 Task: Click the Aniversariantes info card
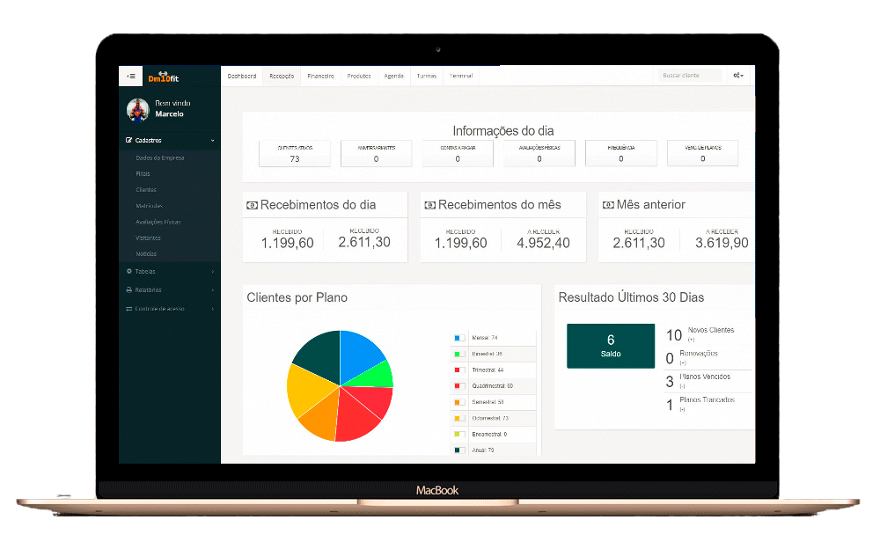click(x=376, y=153)
